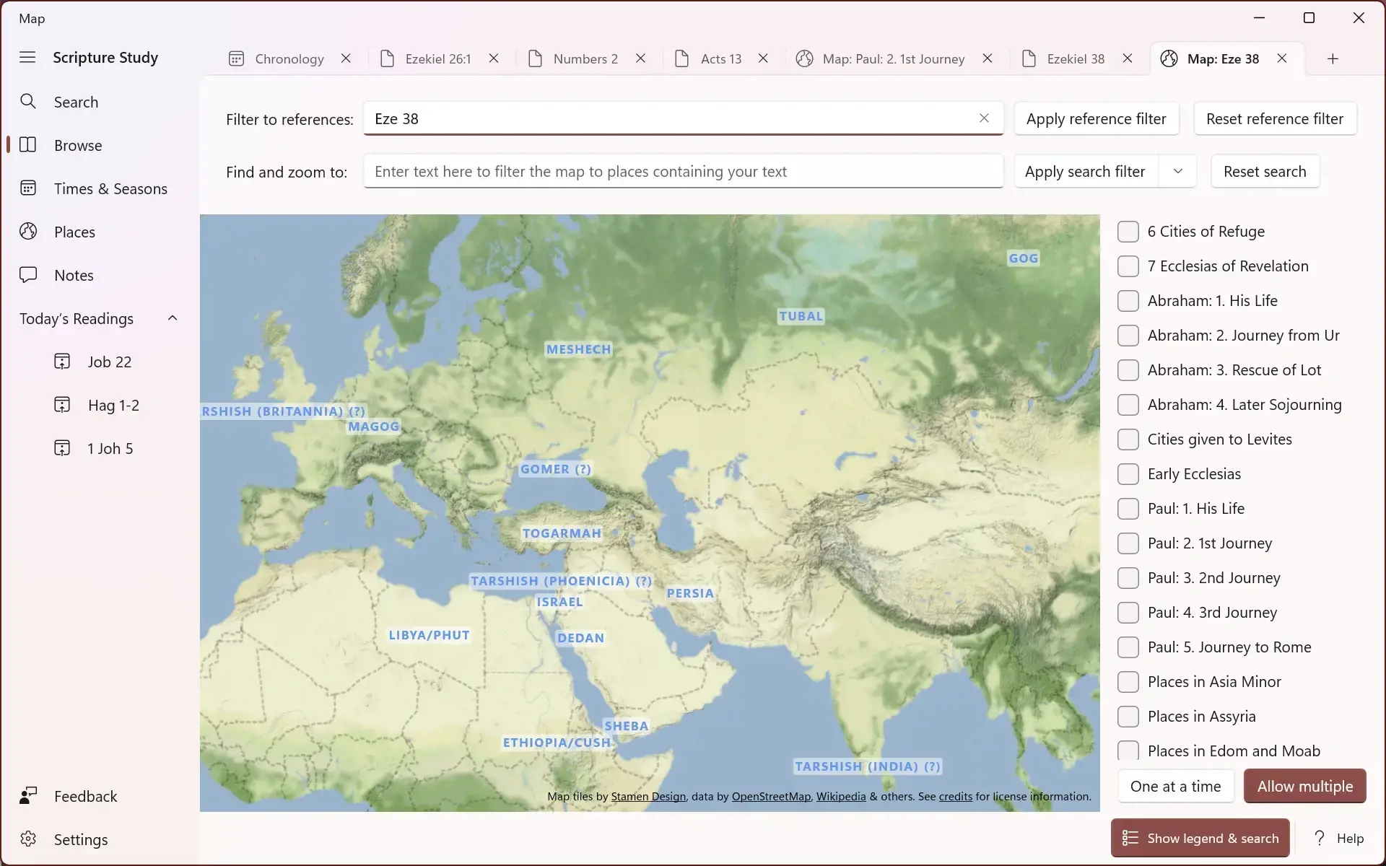
Task: Click the Times & Seasons icon
Action: [28, 188]
